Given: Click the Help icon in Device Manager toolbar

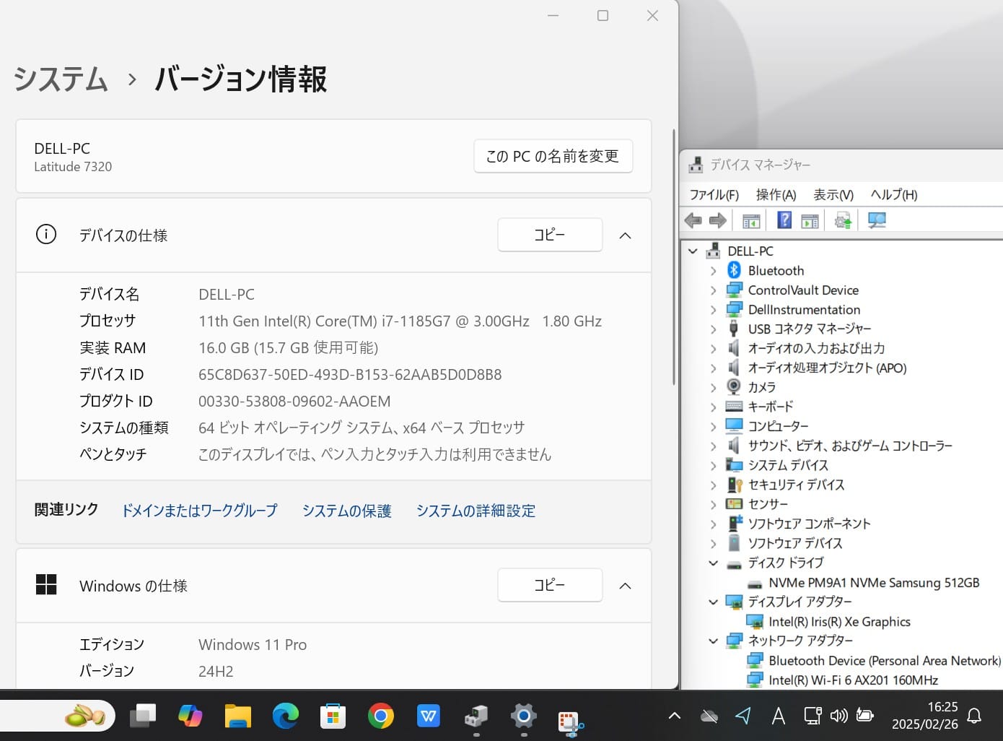Looking at the screenshot, I should click(784, 220).
